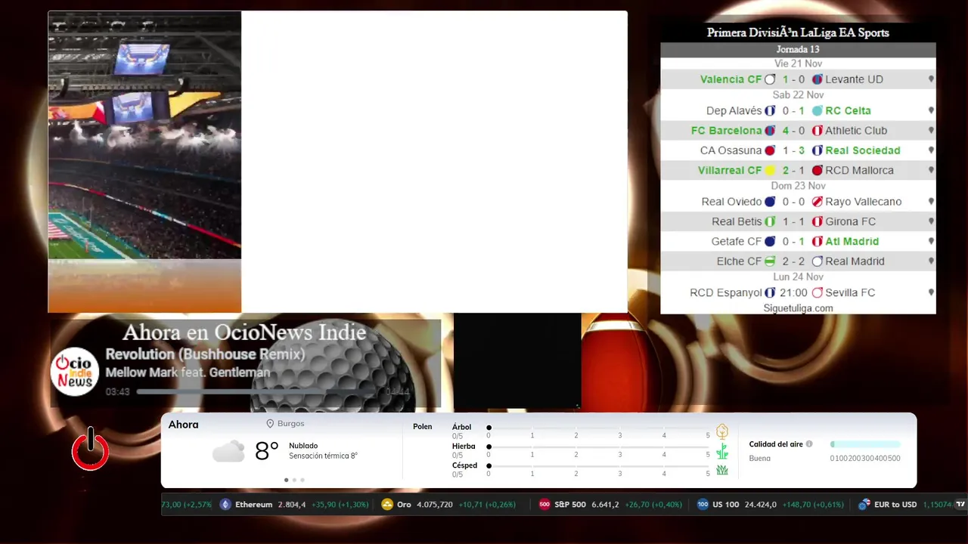This screenshot has height=544, width=968.
Task: Click the air quality index bar
Action: 865,444
